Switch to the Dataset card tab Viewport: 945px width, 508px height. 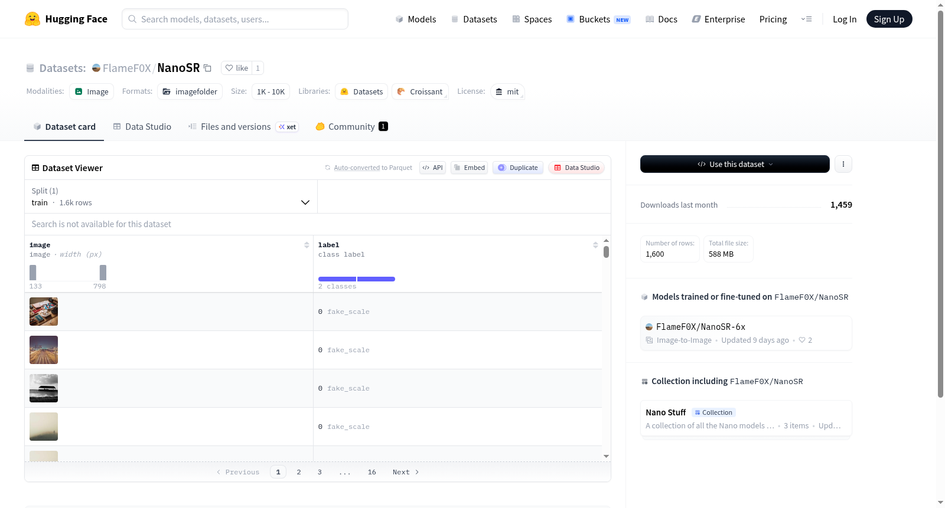click(x=64, y=126)
